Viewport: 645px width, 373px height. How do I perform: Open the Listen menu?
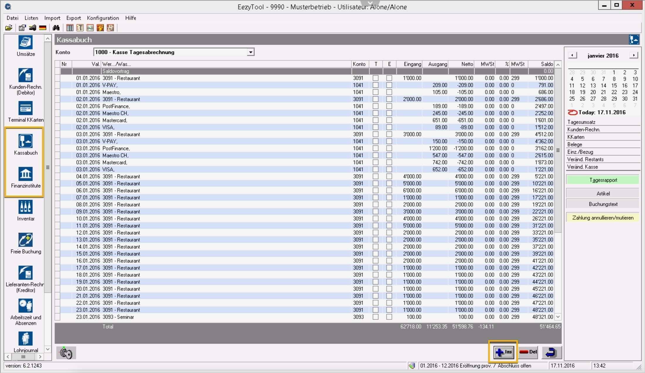pyautogui.click(x=31, y=18)
